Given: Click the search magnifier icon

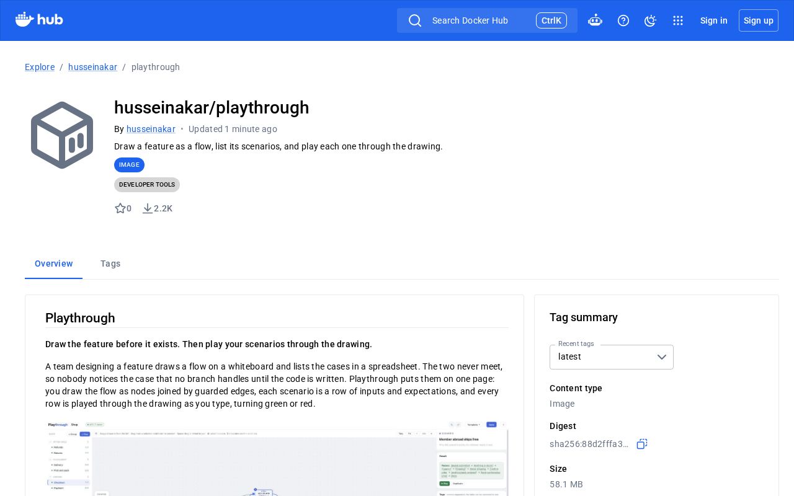Looking at the screenshot, I should (x=415, y=20).
